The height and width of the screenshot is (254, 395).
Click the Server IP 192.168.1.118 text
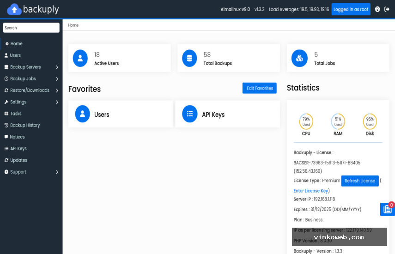(314, 199)
